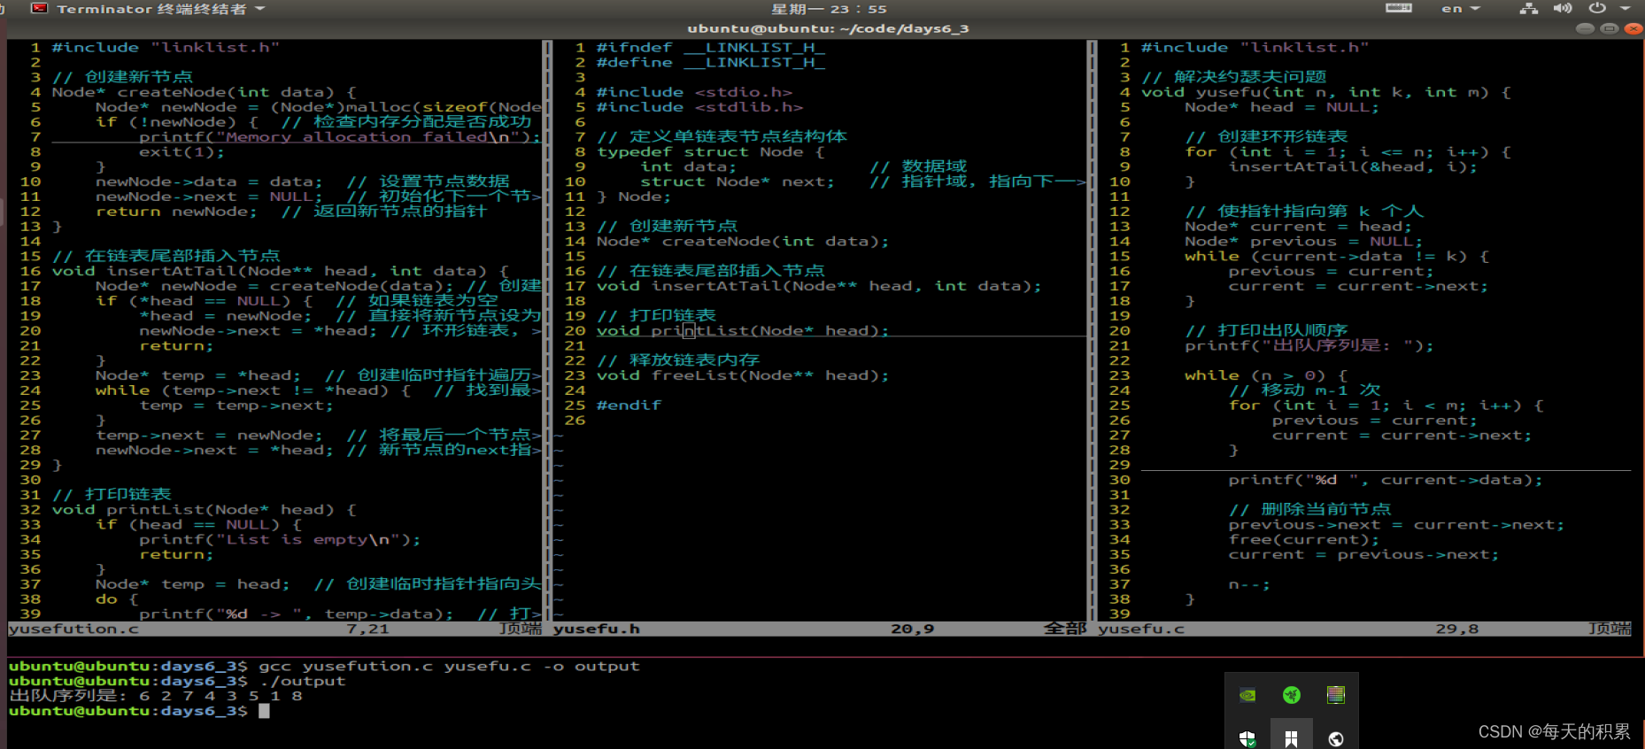Open the on-screen keyboard indicator icon

click(1399, 8)
